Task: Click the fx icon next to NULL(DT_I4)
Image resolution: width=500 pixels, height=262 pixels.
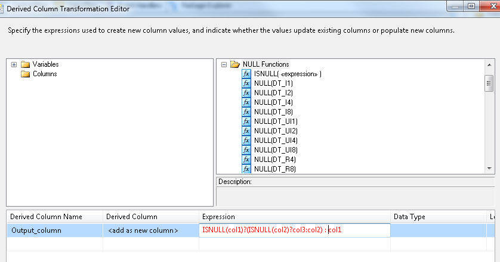Action: point(246,102)
